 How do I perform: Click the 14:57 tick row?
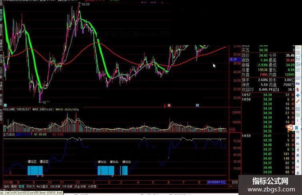(268, 95)
